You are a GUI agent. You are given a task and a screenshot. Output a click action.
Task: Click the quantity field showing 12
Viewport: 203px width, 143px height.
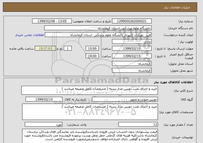tap(138, 125)
